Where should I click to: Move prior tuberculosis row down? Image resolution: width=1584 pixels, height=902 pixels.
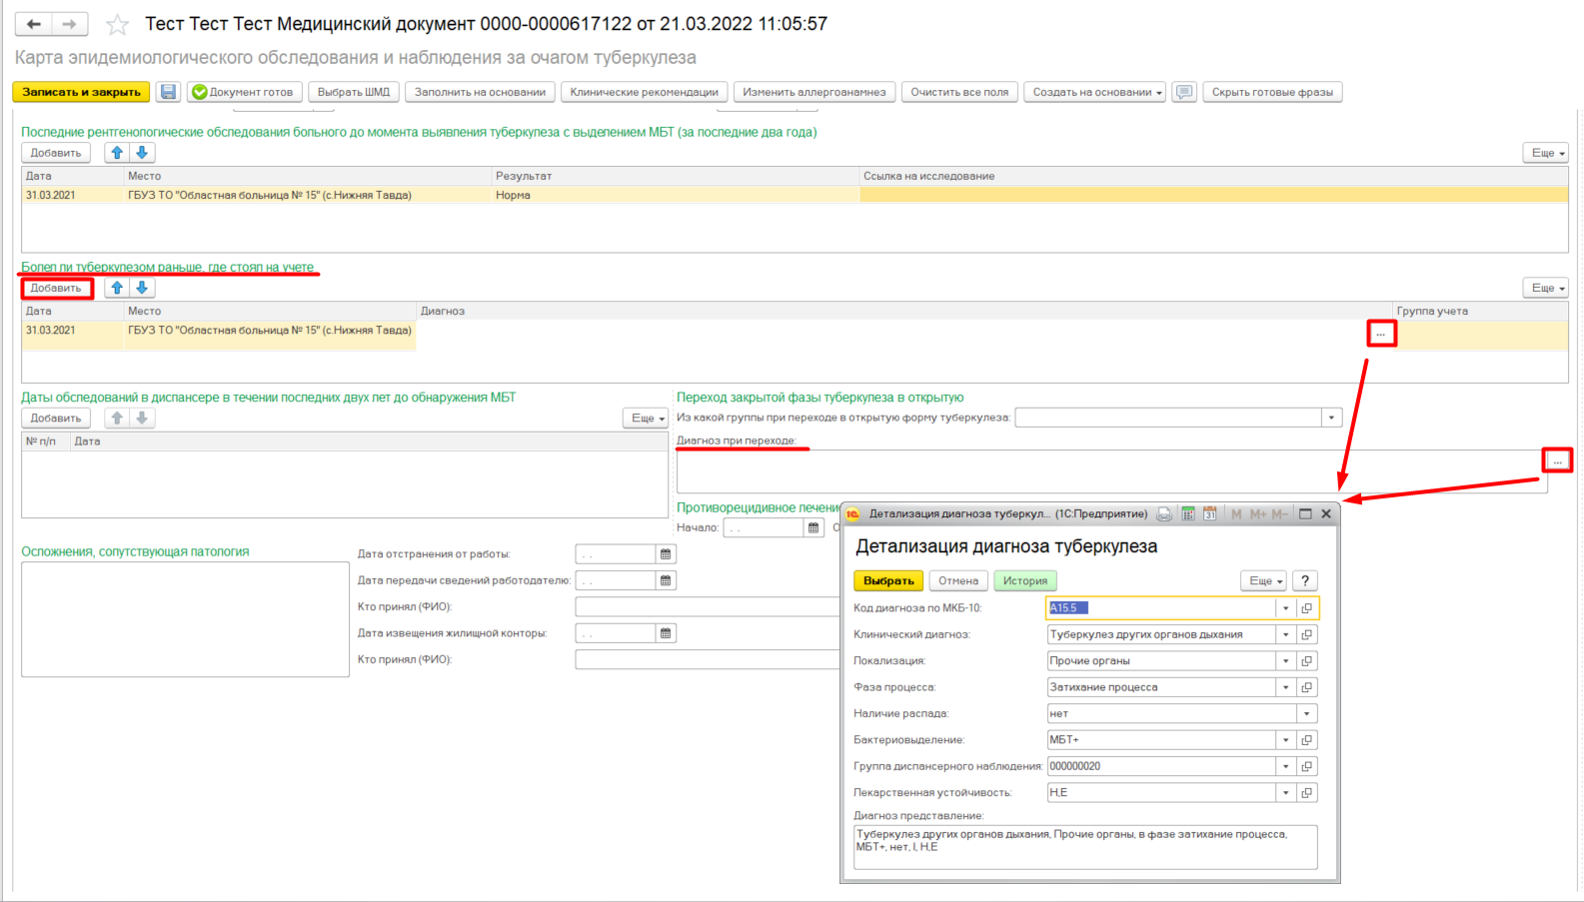coord(142,288)
